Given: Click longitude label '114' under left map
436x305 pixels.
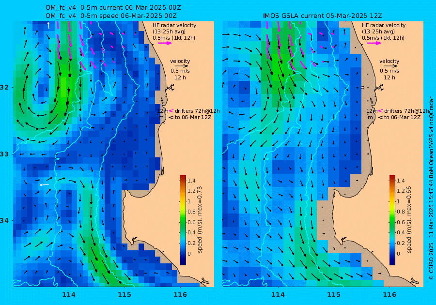Looking at the screenshot, I should [69, 294].
